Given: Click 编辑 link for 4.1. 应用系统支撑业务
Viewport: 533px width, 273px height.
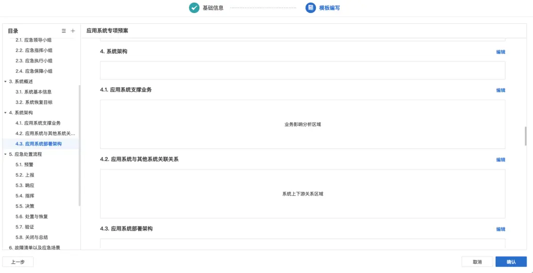Looking at the screenshot, I should click(500, 91).
